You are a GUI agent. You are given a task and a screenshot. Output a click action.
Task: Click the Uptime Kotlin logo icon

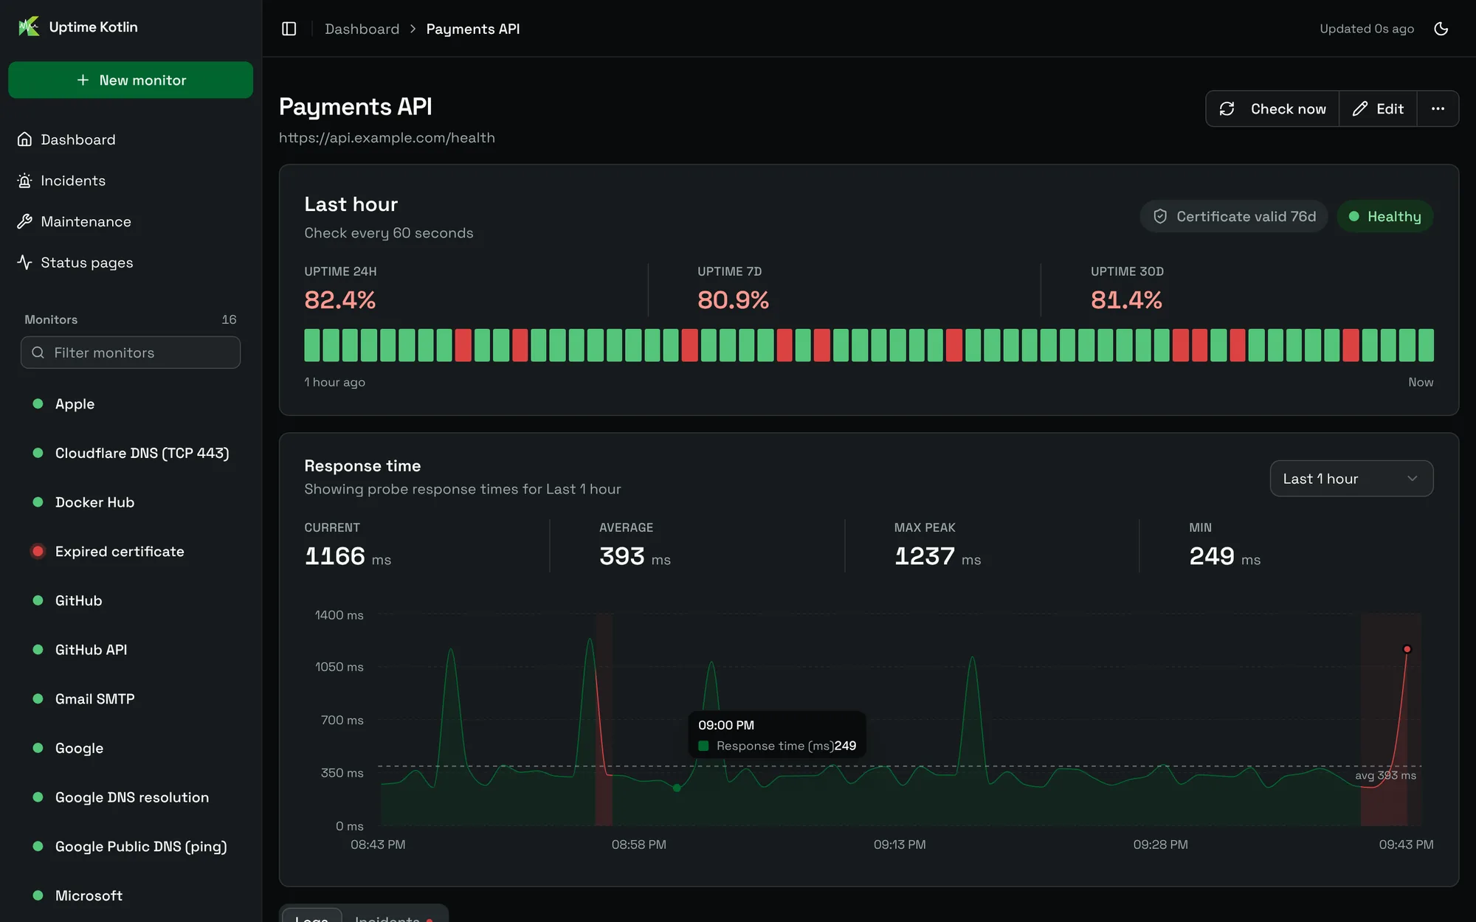[29, 27]
